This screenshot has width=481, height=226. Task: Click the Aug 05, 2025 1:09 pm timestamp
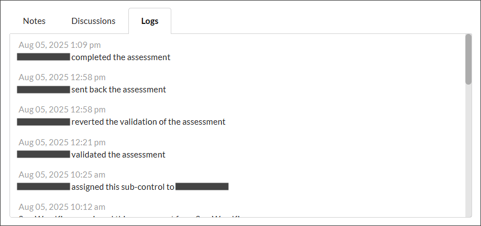click(x=60, y=45)
